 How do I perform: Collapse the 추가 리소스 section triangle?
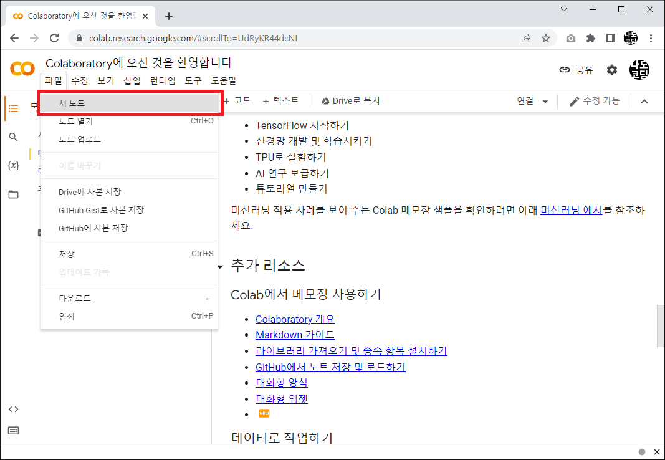[x=221, y=267]
